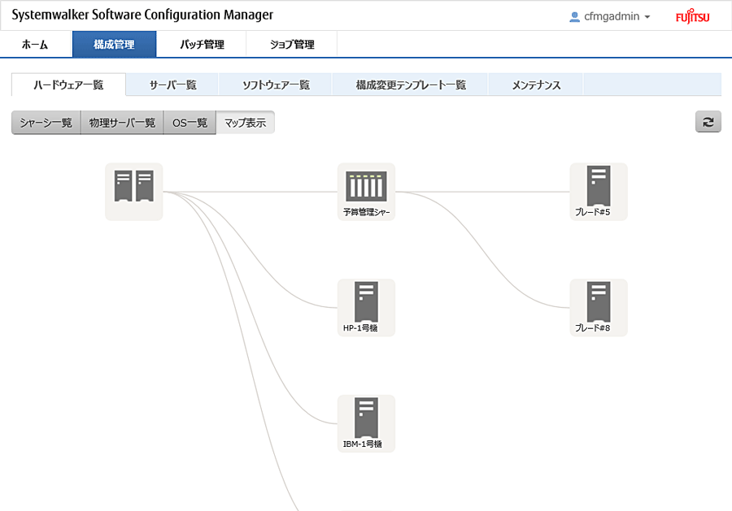
Task: Open the パッチ管理 main tab
Action: pyautogui.click(x=202, y=45)
